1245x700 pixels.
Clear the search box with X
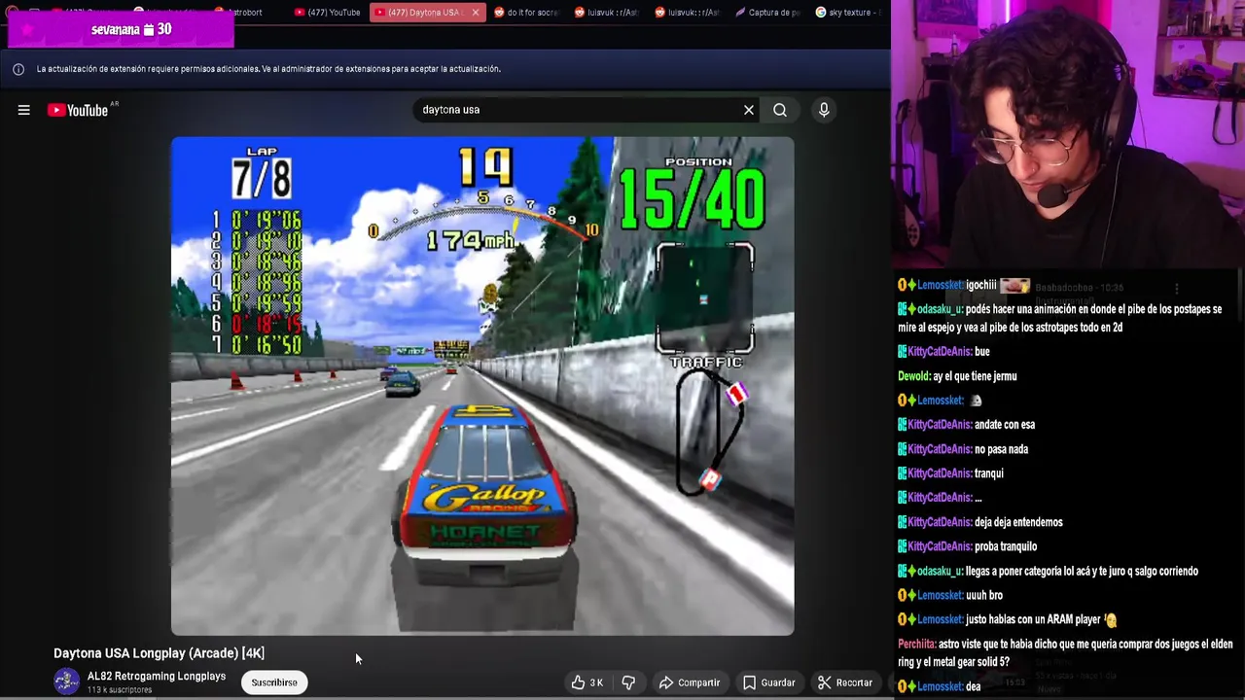coord(749,110)
